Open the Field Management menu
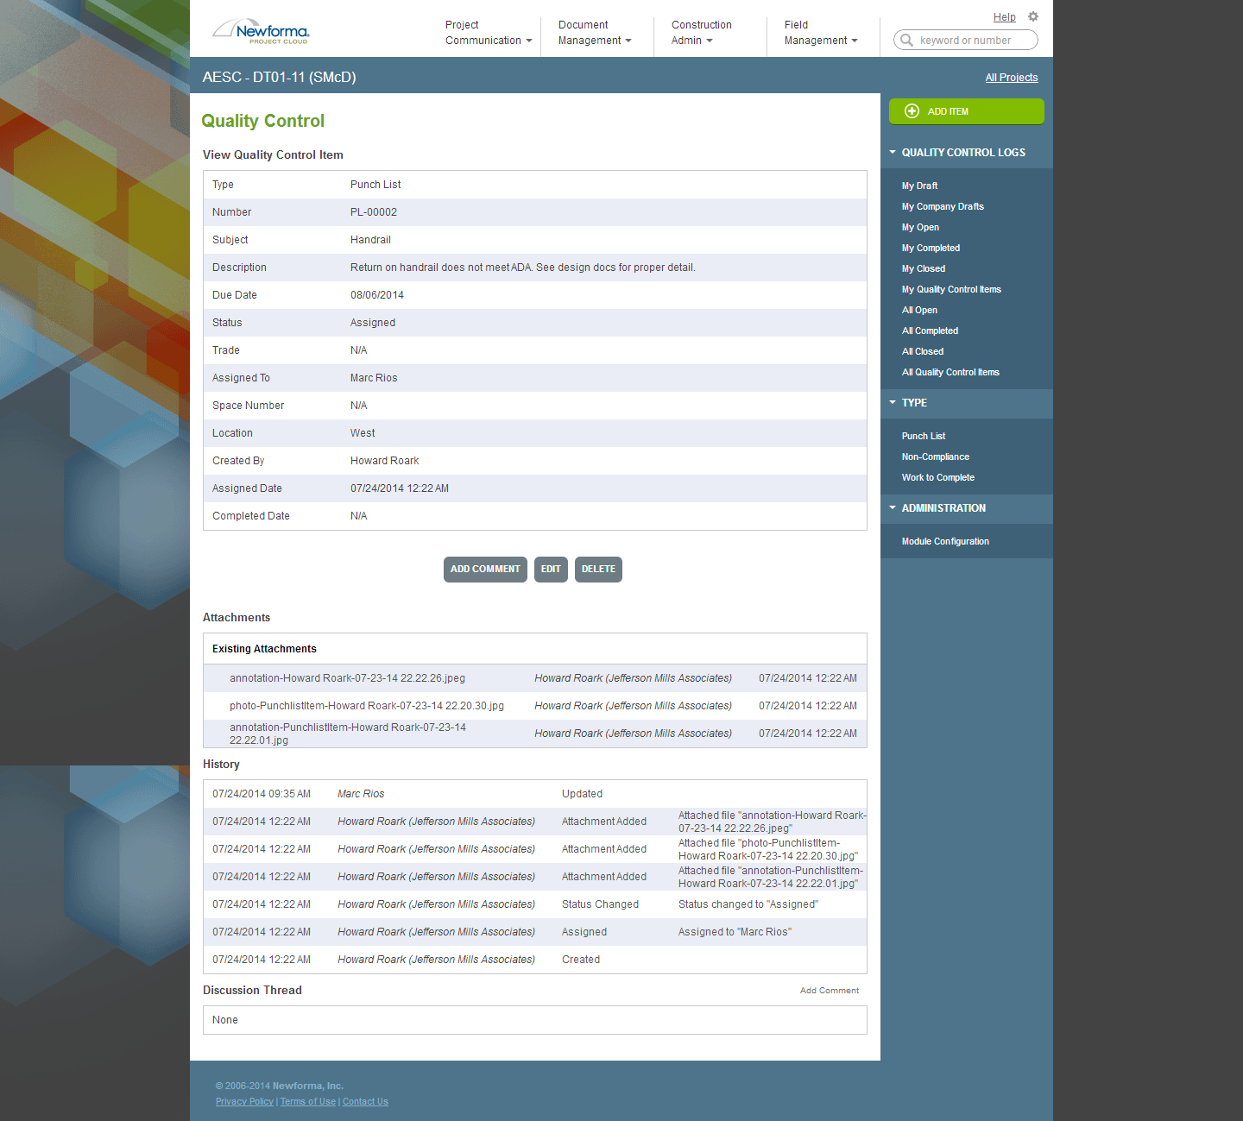The height and width of the screenshot is (1121, 1243). click(x=821, y=33)
